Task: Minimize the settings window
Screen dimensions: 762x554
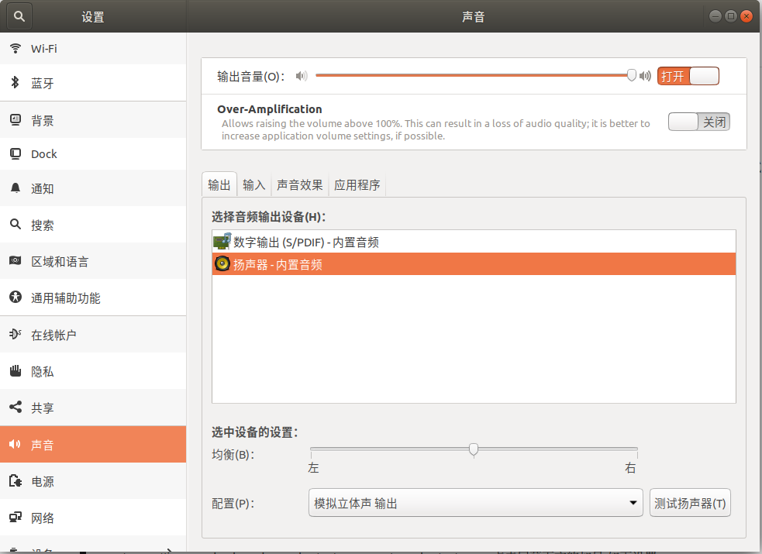Action: pyautogui.click(x=715, y=16)
